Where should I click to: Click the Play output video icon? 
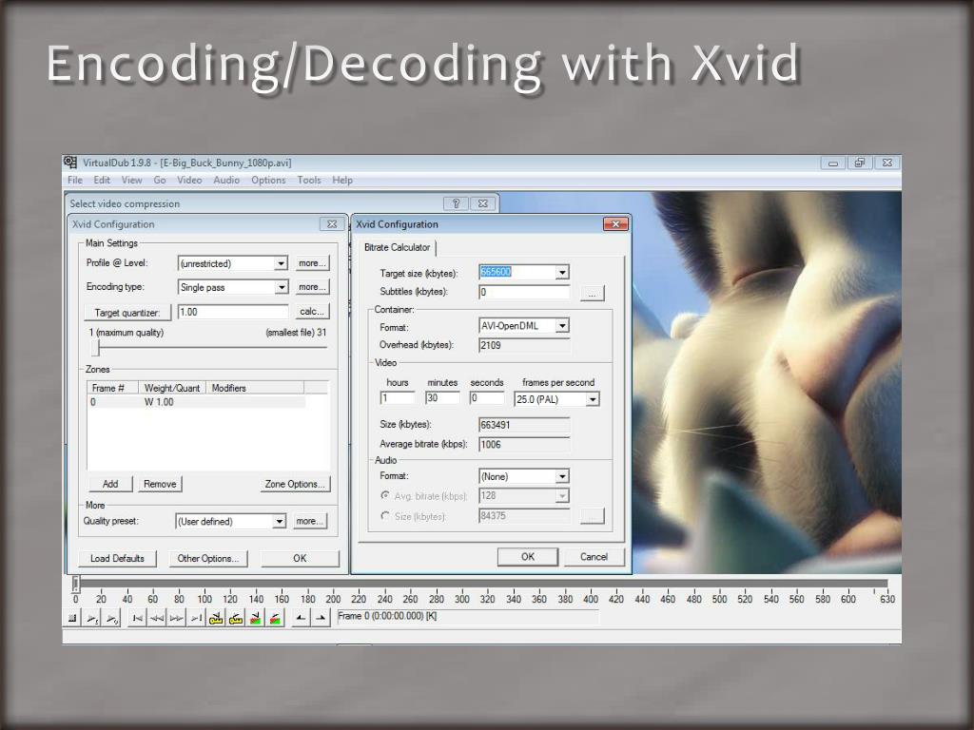[x=112, y=618]
